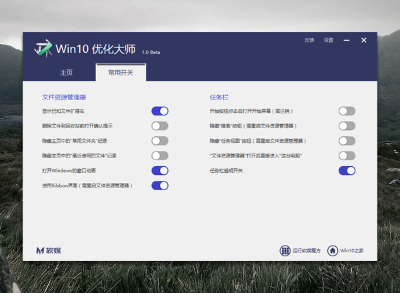Enable 删除文件到回收站前打开确认提示 switch
400x293 pixels.
coord(159,125)
